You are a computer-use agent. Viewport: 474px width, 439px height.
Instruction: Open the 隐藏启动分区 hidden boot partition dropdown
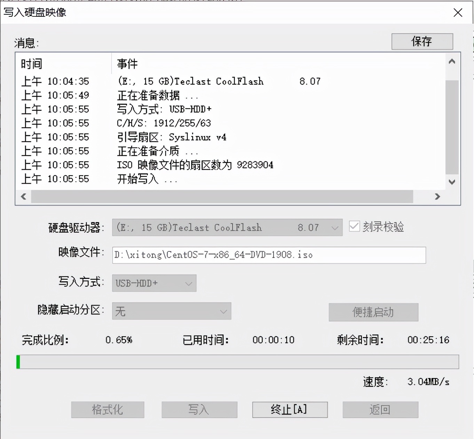coord(223,311)
